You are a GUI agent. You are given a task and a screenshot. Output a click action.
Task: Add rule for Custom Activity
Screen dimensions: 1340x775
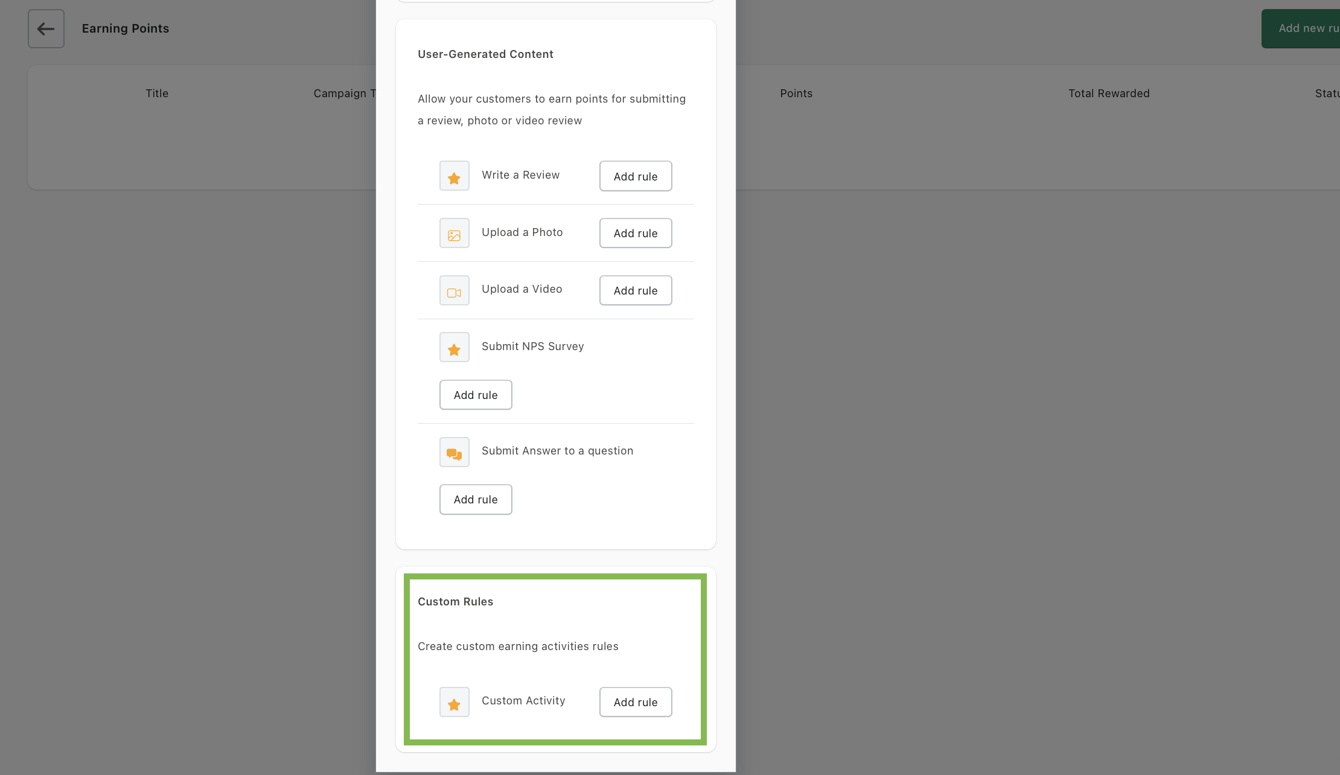point(636,702)
